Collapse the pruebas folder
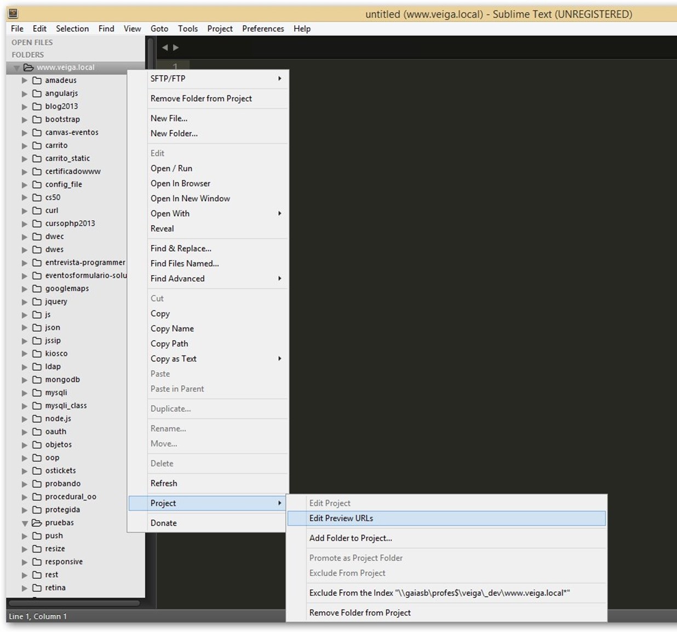 point(25,523)
